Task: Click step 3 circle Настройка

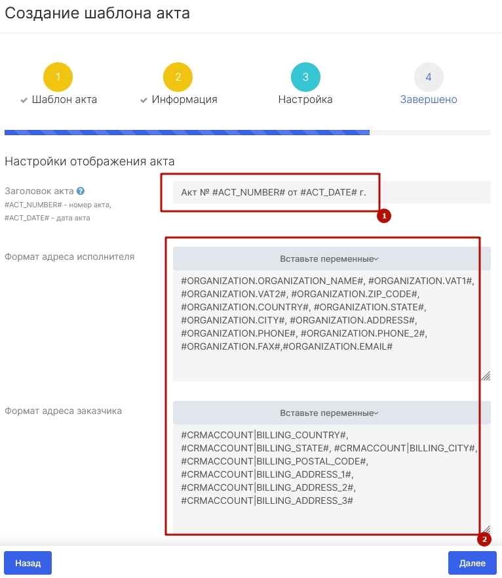Action: (x=305, y=77)
